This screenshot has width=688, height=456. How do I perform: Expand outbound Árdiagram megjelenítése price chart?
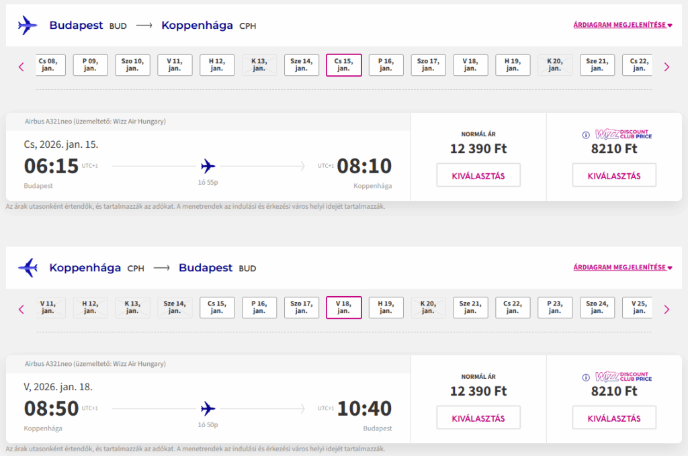623,26
